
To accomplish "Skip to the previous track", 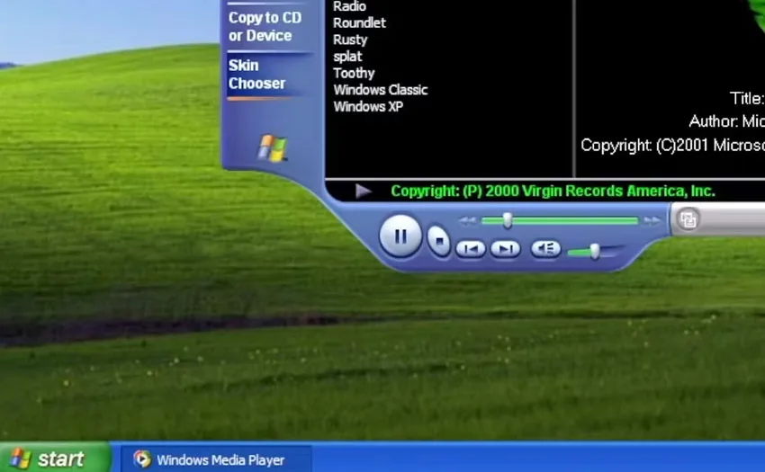I will 471,249.
